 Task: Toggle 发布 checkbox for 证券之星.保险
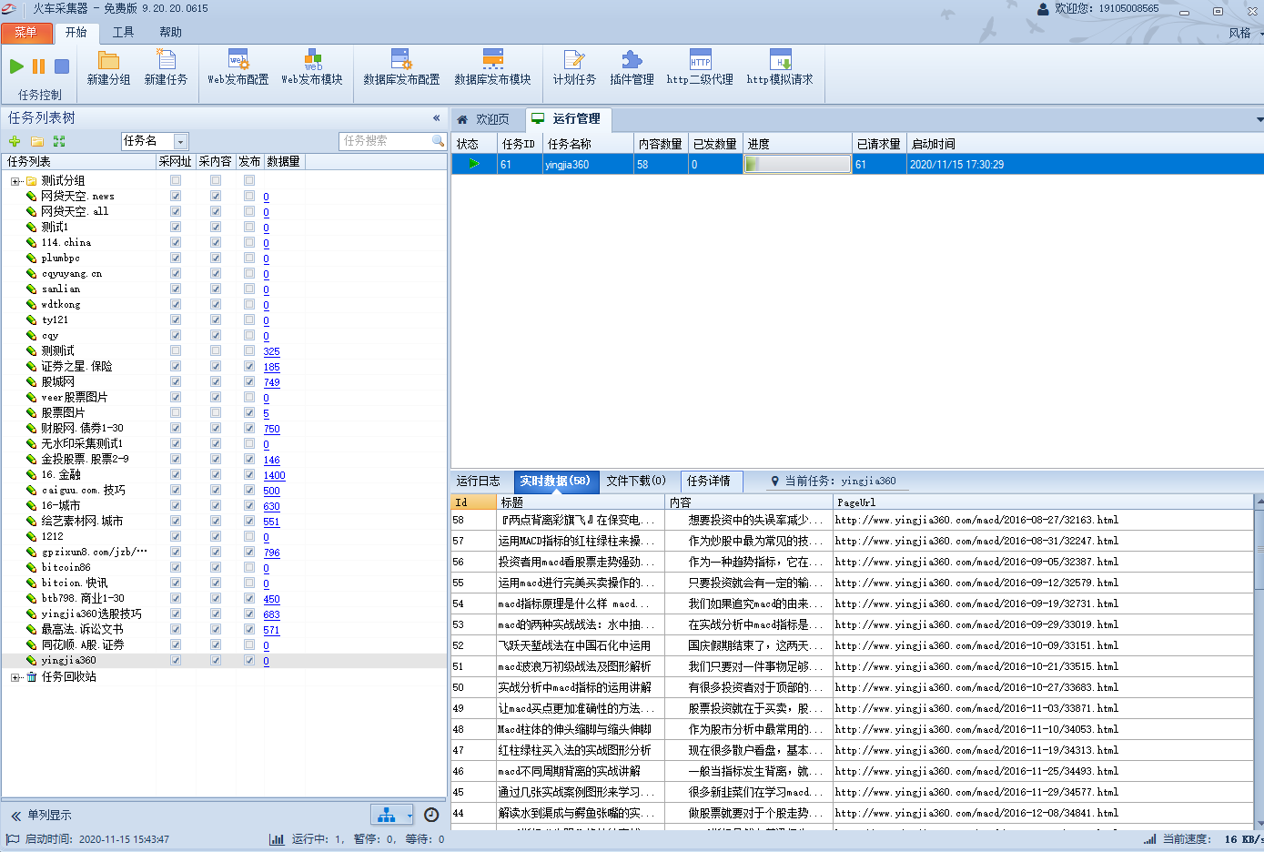[x=249, y=366]
